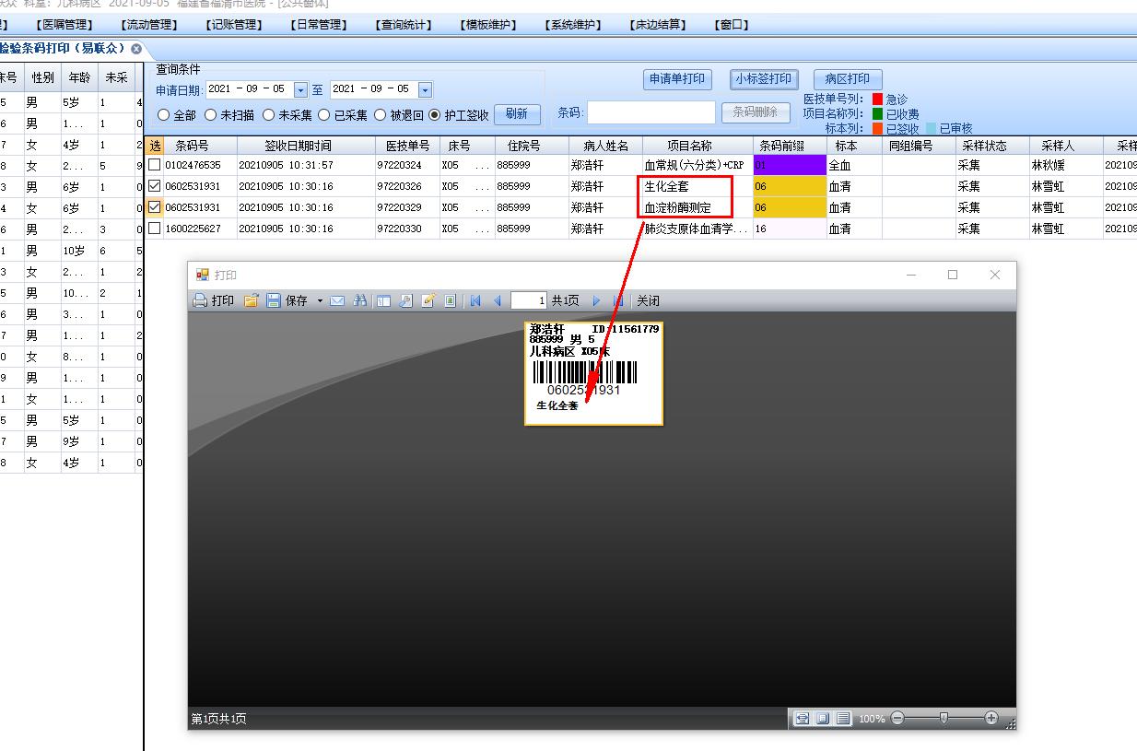The width and height of the screenshot is (1137, 751).
Task: Focus the 条码 input field
Action: click(x=651, y=112)
